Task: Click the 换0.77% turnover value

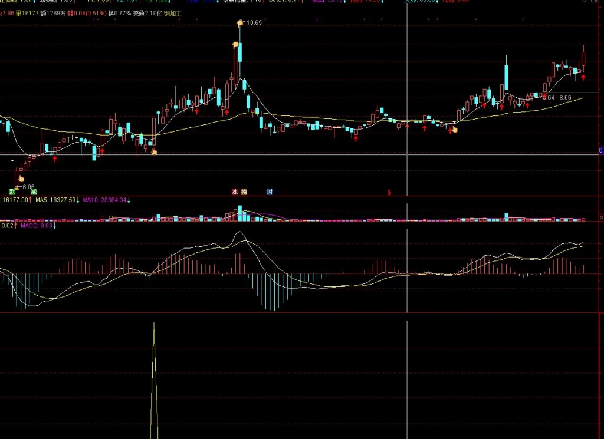Action: pos(119,14)
